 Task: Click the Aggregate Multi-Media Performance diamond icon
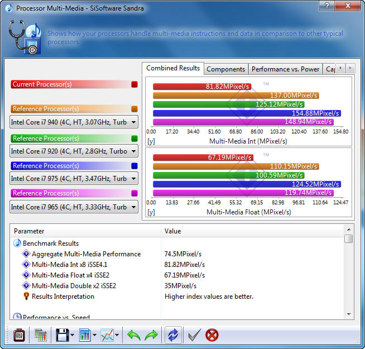click(x=26, y=254)
